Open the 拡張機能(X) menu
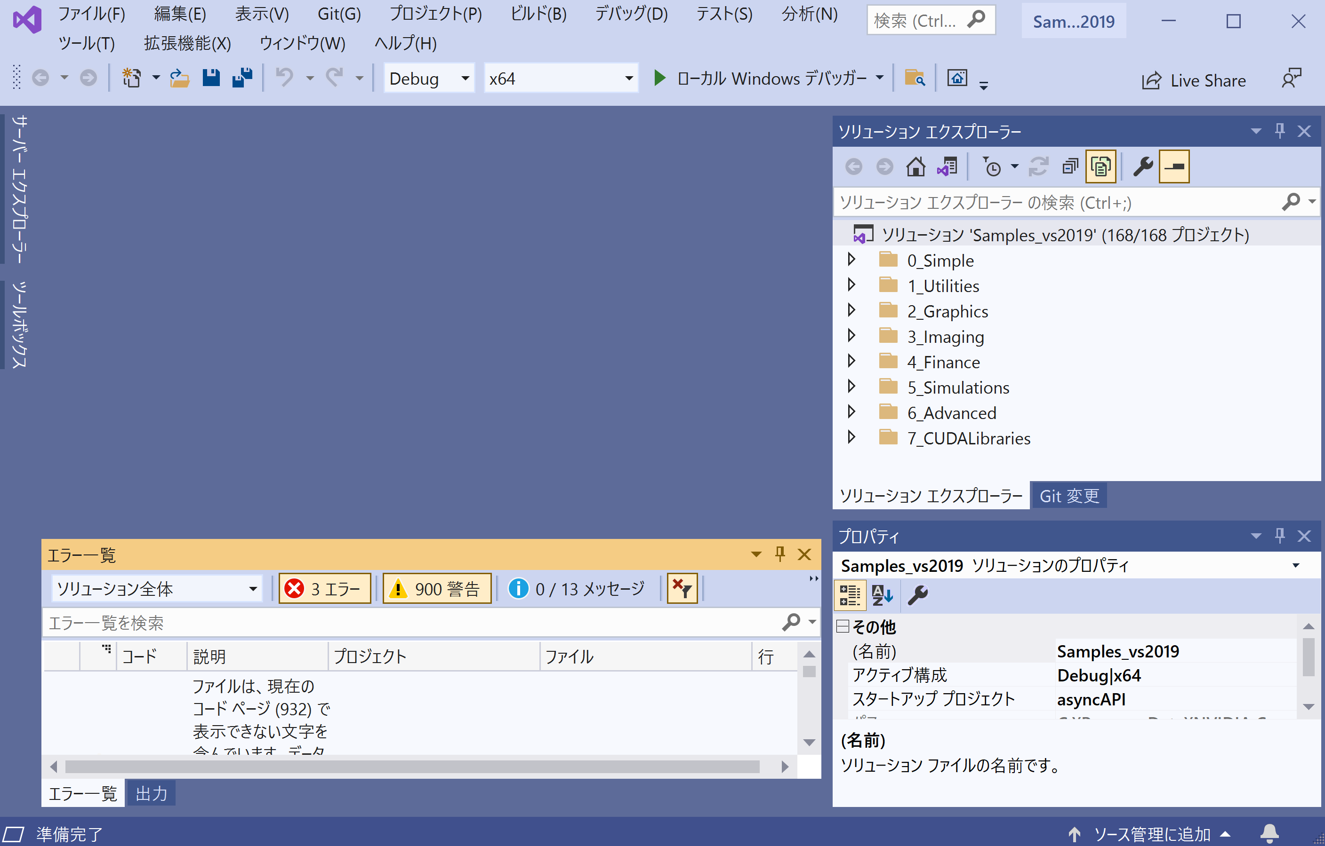Viewport: 1325px width, 846px height. 187,43
